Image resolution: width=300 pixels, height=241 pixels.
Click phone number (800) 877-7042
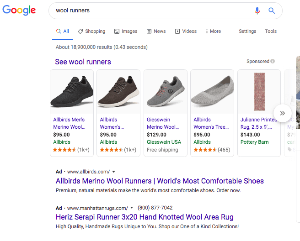pyautogui.click(x=155, y=208)
